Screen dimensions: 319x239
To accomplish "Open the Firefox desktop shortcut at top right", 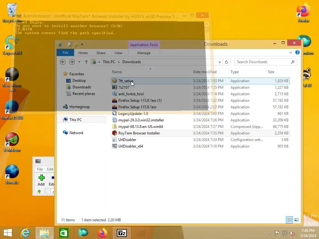I will [x=303, y=12].
